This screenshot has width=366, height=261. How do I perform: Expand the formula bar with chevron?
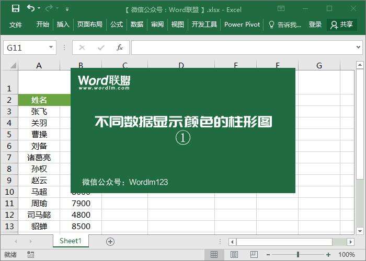[358, 48]
